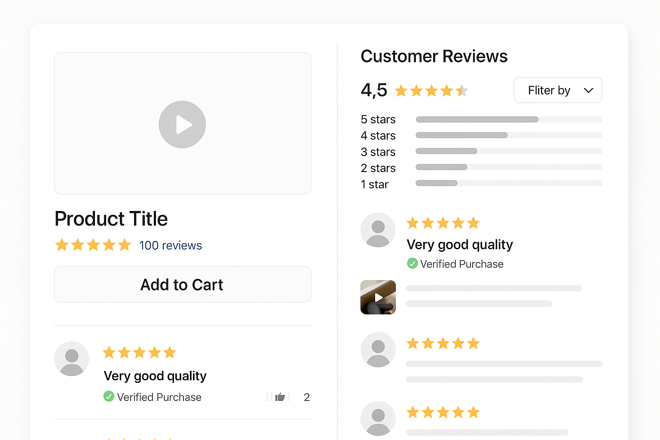Open the first reviewer's avatar

378,230
